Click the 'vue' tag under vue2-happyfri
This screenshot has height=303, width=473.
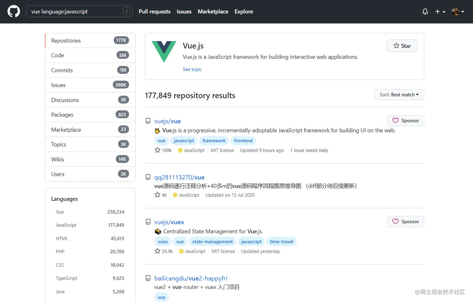pos(161,297)
